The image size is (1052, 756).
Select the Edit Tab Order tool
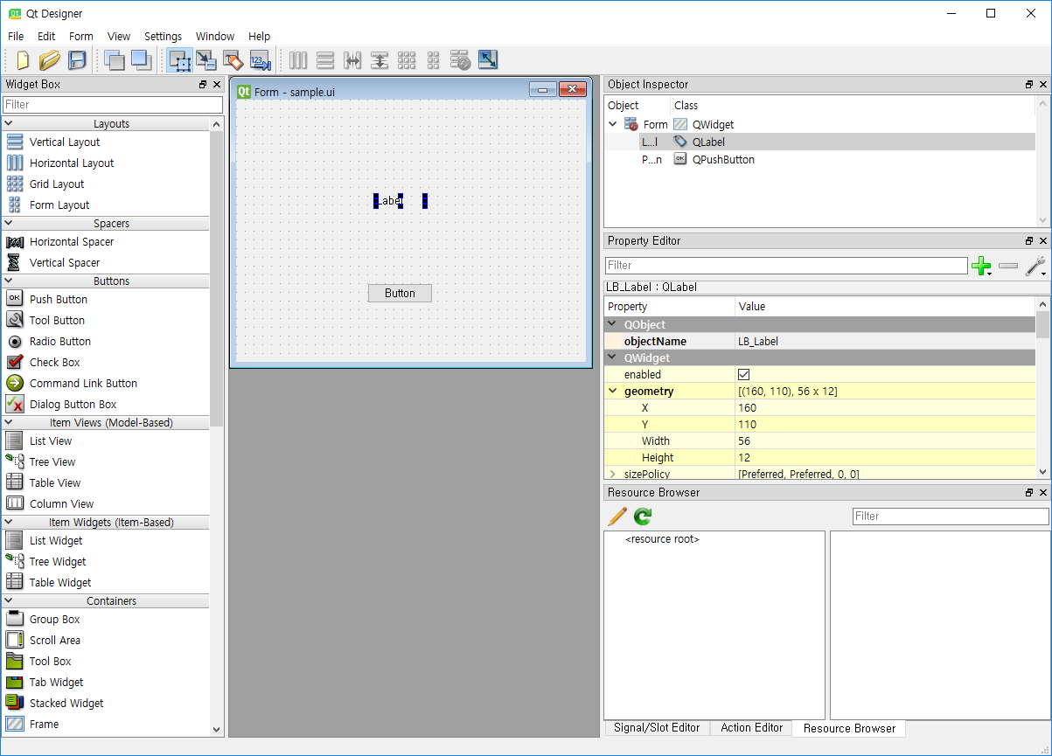pos(260,59)
